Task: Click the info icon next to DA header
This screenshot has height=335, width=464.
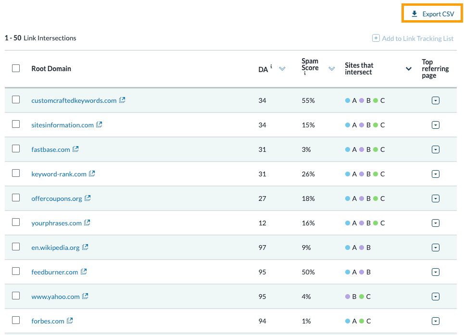Action: click(x=271, y=66)
